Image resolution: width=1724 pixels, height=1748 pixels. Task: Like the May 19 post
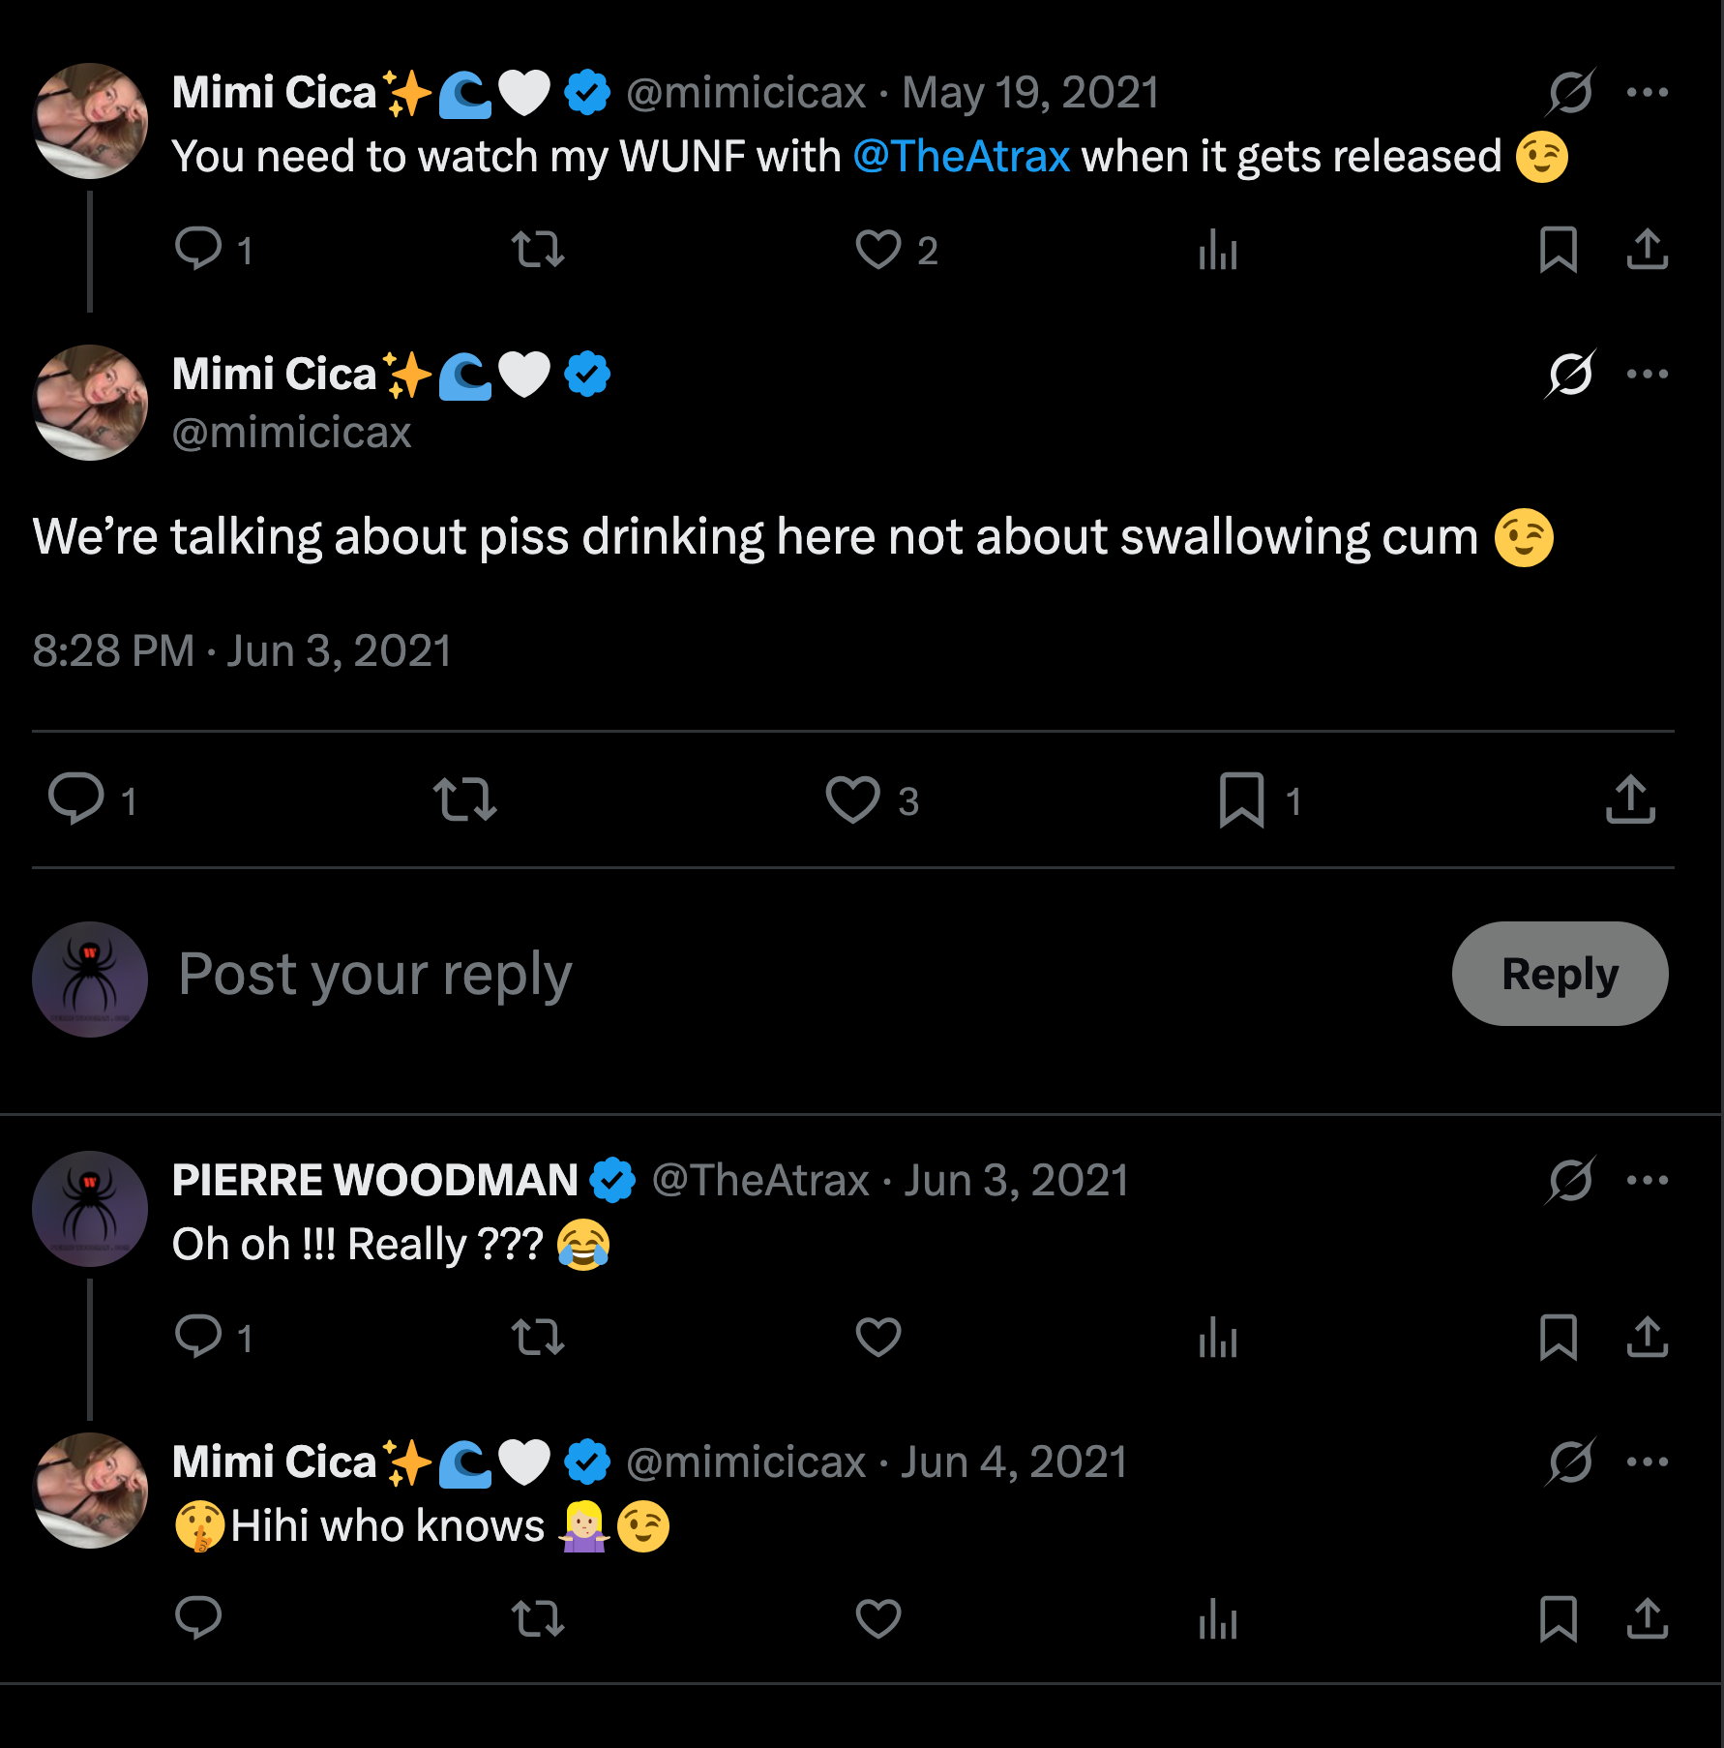[878, 250]
